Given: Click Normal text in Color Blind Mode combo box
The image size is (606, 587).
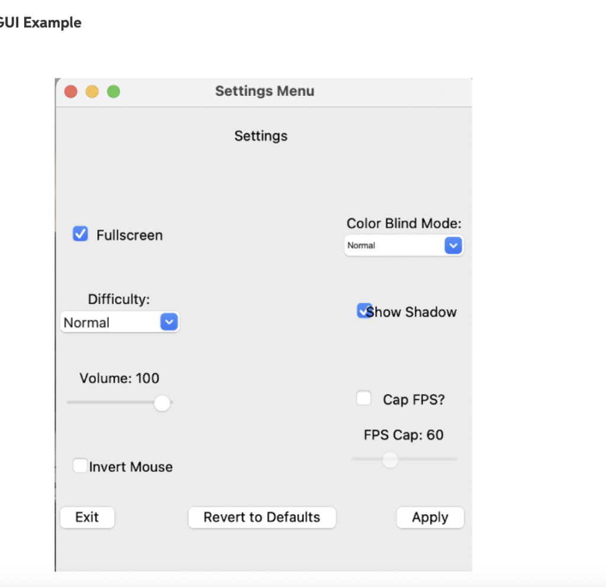Looking at the screenshot, I should tap(362, 245).
